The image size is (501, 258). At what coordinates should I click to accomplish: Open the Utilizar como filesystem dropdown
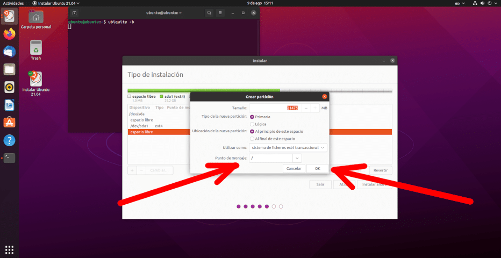288,147
